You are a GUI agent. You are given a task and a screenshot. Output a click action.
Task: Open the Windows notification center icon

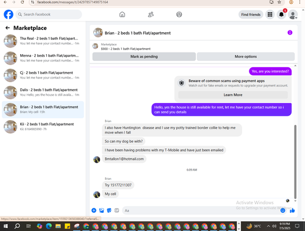pos(297,226)
